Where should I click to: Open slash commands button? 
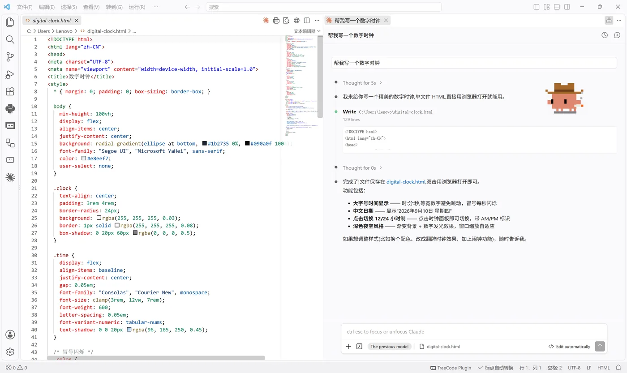(x=359, y=347)
